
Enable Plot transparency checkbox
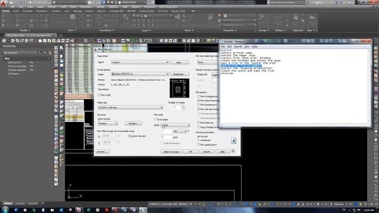199,105
